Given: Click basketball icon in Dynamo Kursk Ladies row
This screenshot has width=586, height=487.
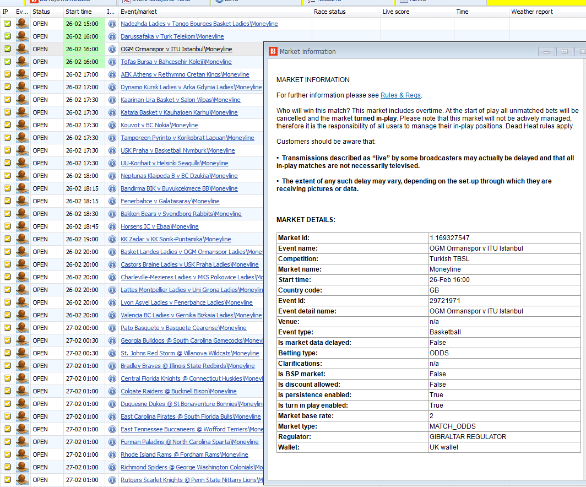Looking at the screenshot, I should pyautogui.click(x=23, y=87).
